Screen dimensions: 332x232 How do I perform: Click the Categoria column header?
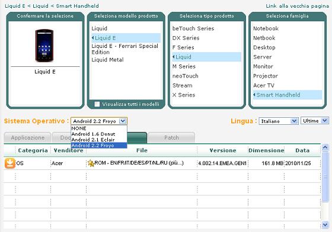(x=33, y=150)
